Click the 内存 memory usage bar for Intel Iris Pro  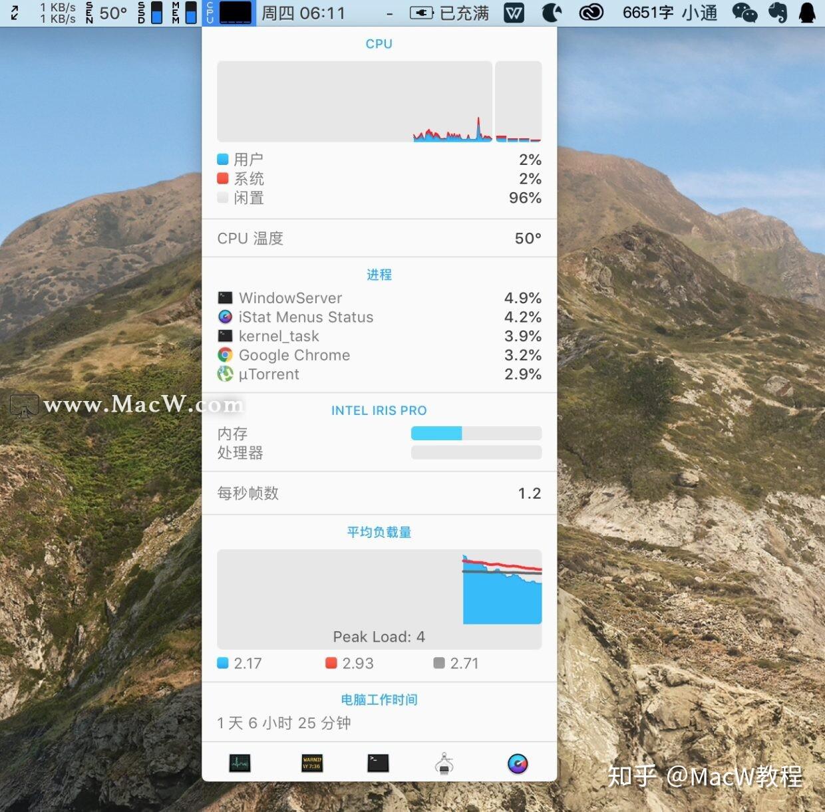[476, 433]
